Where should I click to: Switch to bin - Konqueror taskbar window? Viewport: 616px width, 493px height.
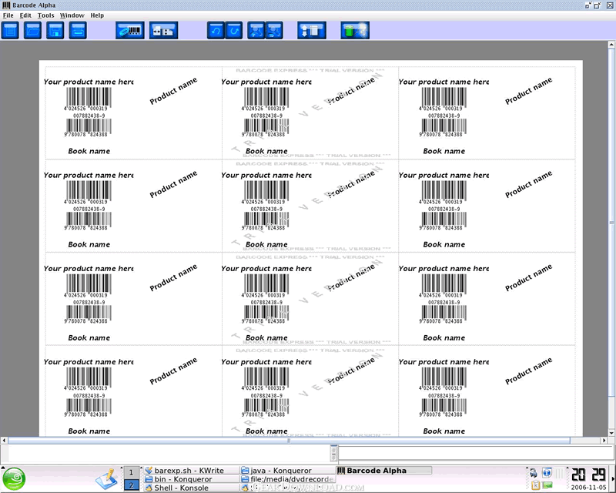191,479
